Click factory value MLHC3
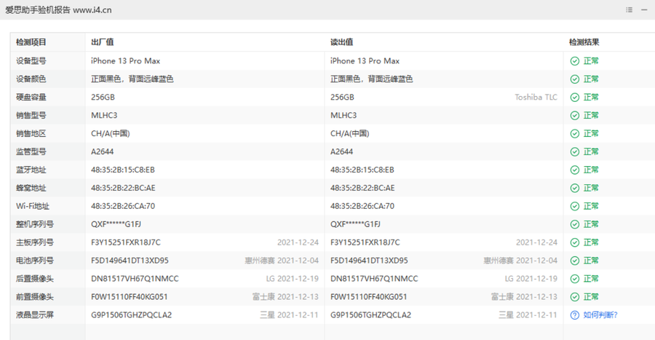 104,115
